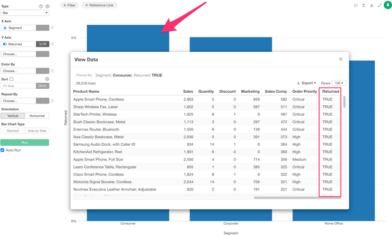The image size is (392, 235).
Task: Select row Ikea Classic Bookcase, Metal
Action: coord(207,137)
